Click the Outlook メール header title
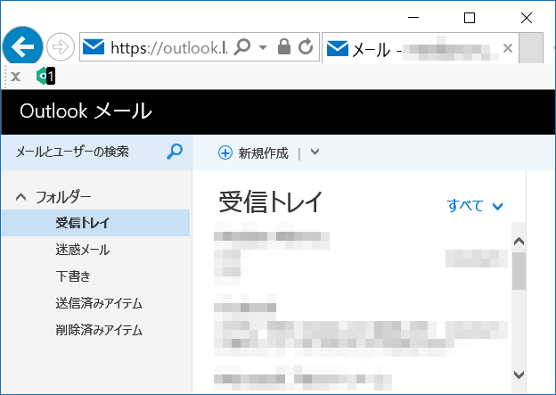The image size is (556, 395). click(86, 111)
